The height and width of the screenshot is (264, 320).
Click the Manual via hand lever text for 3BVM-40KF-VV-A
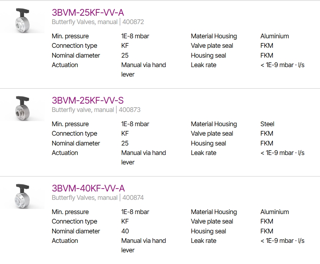point(143,245)
